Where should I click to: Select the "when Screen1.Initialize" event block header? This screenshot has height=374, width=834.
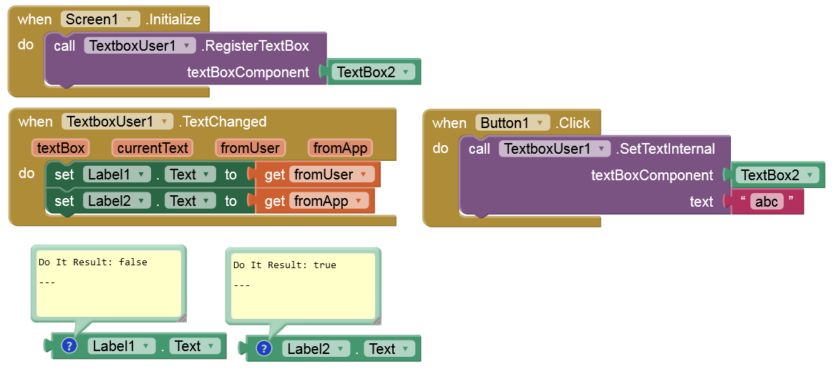pyautogui.click(x=109, y=19)
